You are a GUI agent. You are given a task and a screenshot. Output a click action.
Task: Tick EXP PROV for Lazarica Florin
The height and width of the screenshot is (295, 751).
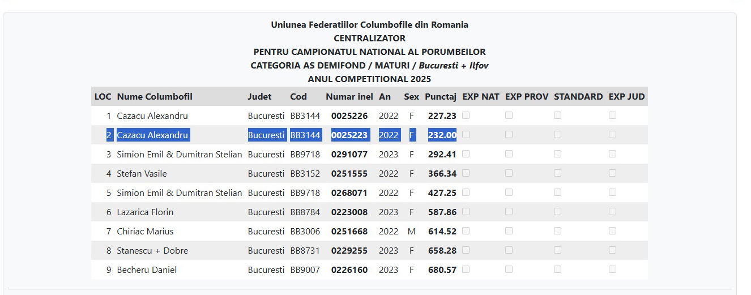(x=509, y=212)
